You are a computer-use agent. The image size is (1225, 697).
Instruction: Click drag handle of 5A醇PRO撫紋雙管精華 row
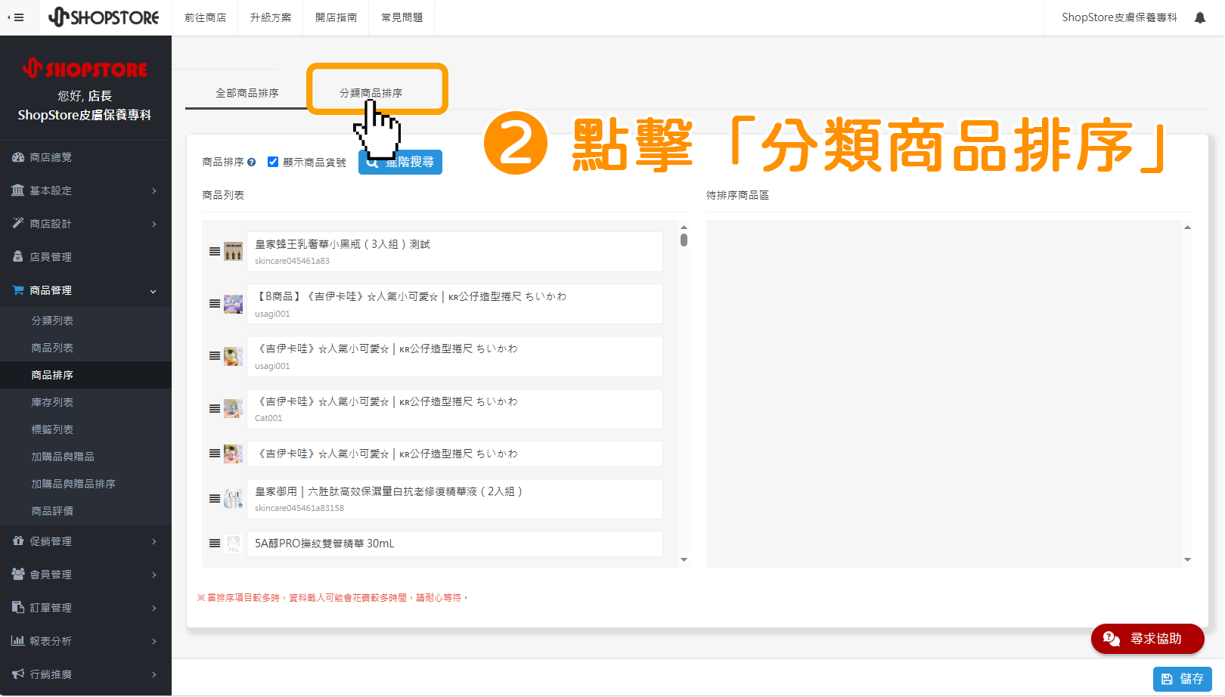click(215, 544)
